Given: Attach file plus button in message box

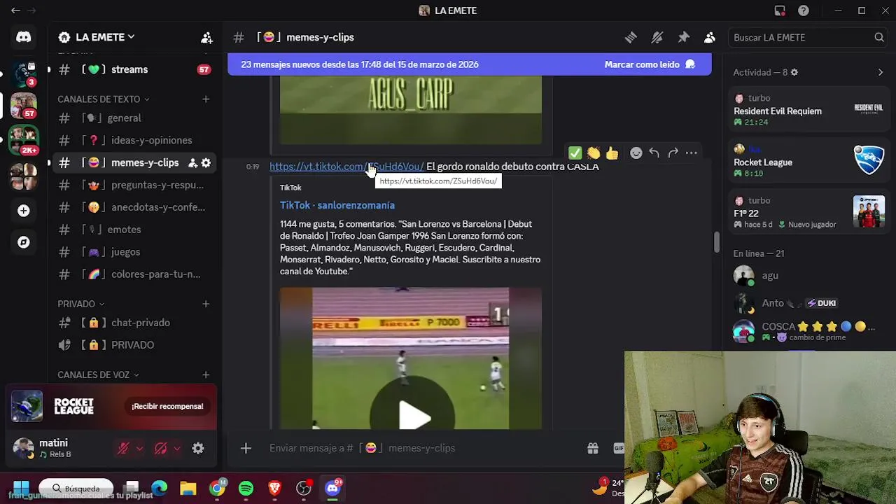Looking at the screenshot, I should tap(246, 448).
